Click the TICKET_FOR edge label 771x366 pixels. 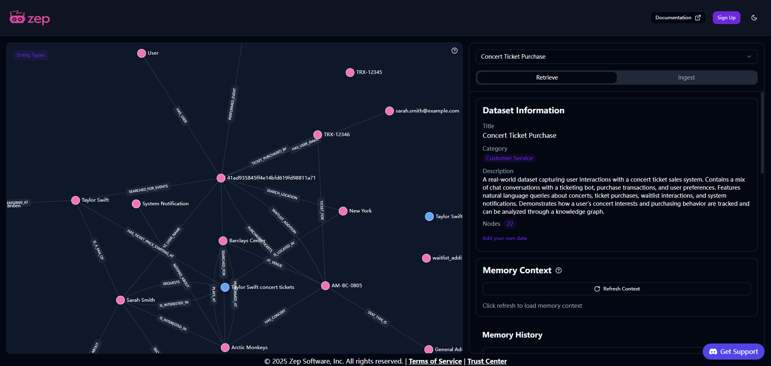[x=322, y=210]
